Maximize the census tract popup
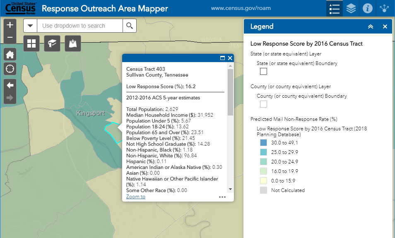The height and width of the screenshot is (238, 395). click(222, 58)
